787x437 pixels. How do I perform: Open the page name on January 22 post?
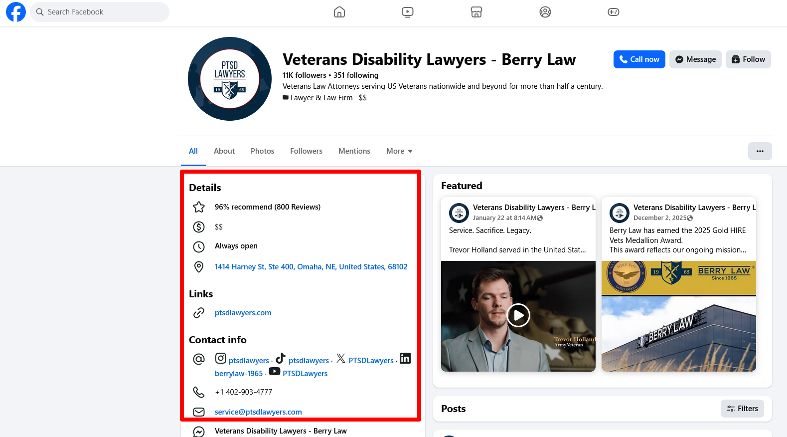coord(534,208)
